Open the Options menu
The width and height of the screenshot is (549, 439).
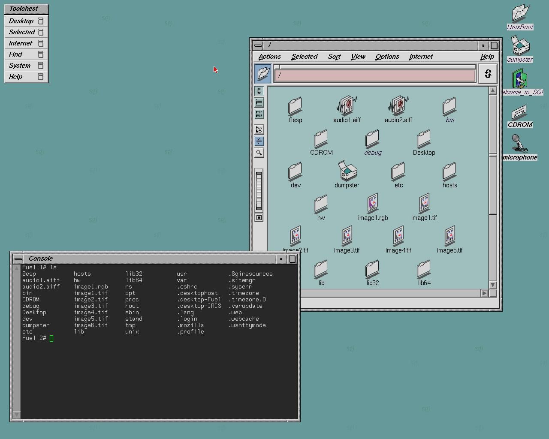(x=387, y=57)
